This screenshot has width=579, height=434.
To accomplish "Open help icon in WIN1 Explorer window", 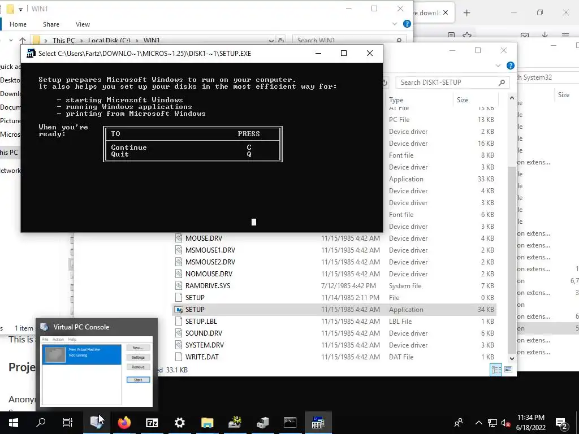I will click(x=407, y=24).
